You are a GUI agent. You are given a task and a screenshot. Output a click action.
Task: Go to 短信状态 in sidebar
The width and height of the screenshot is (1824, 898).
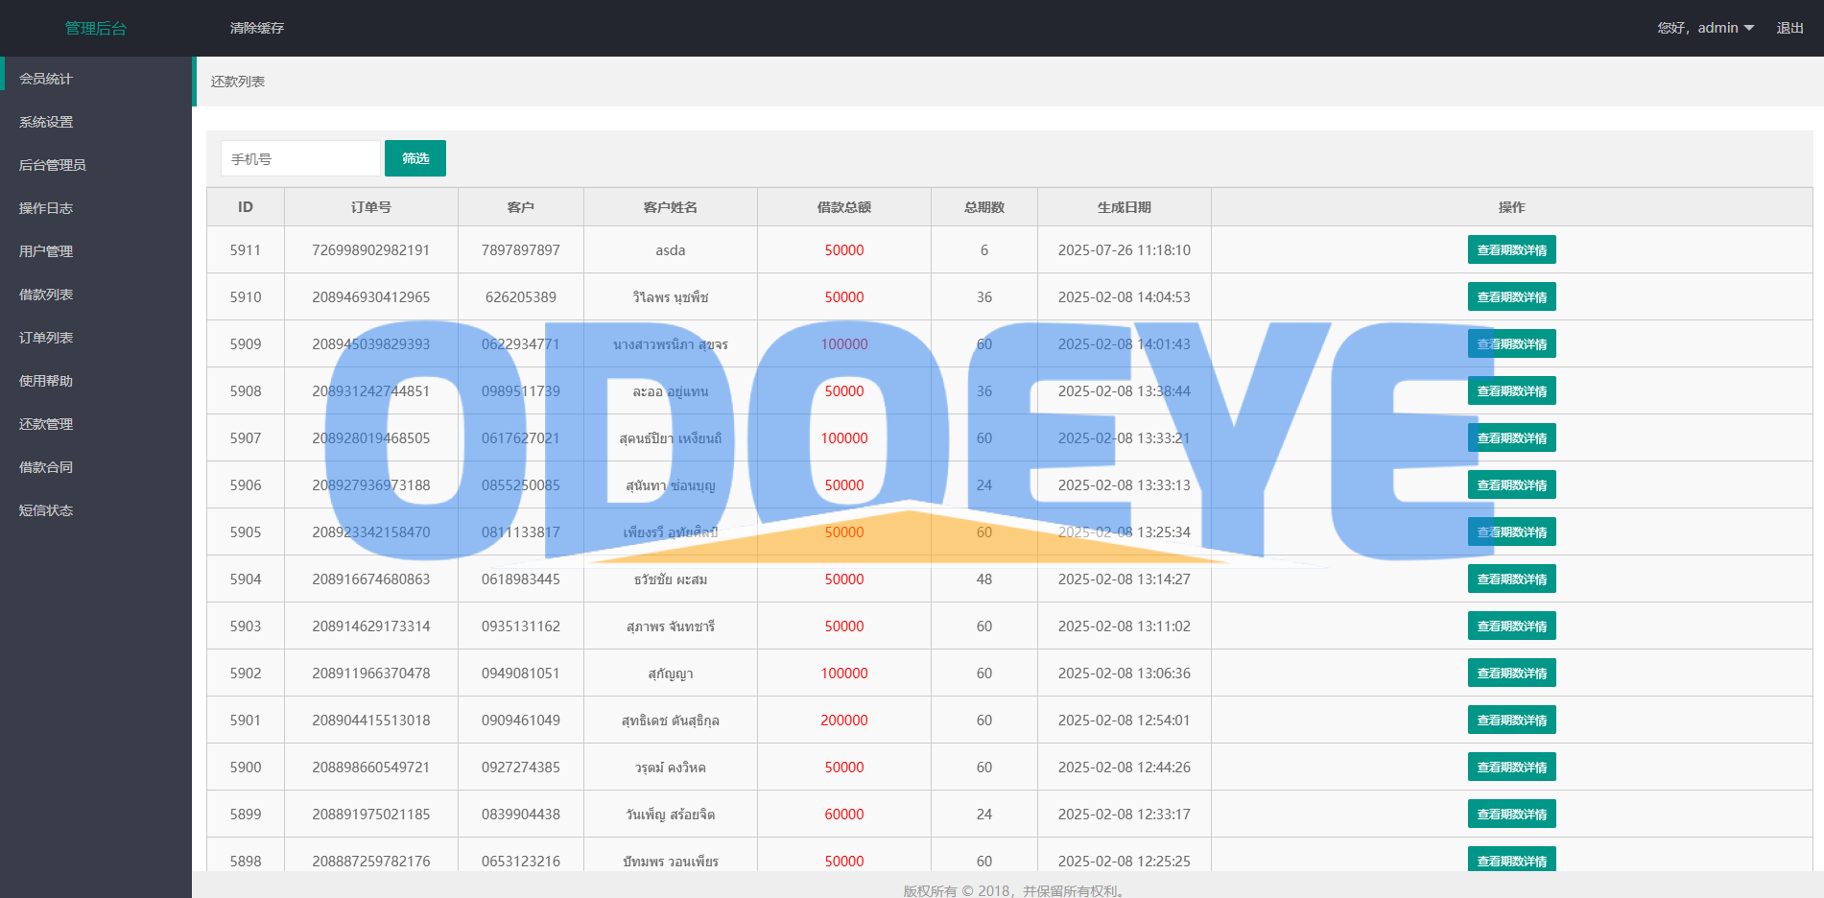(x=46, y=510)
